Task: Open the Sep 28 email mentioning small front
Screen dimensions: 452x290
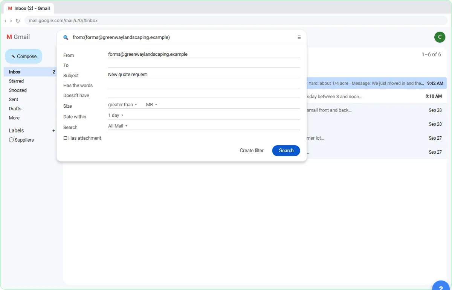Action: 377,110
